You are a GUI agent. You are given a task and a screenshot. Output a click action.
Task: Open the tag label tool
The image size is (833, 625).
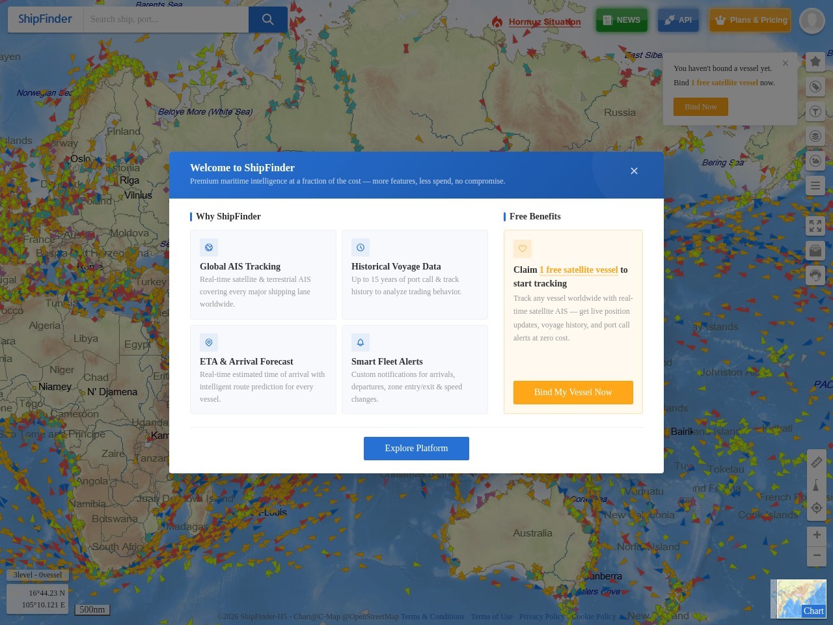click(x=815, y=87)
